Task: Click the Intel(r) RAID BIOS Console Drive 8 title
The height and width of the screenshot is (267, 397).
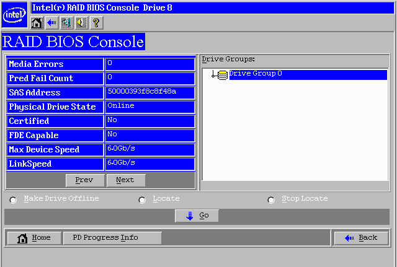Action: pos(102,7)
